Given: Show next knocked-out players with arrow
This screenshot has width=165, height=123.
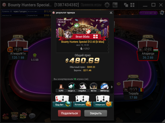Looking at the screenshot, I should [x=112, y=87].
